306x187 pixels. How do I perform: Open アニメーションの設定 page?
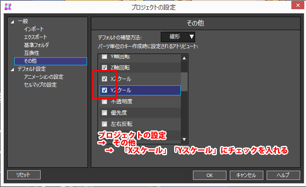point(44,77)
